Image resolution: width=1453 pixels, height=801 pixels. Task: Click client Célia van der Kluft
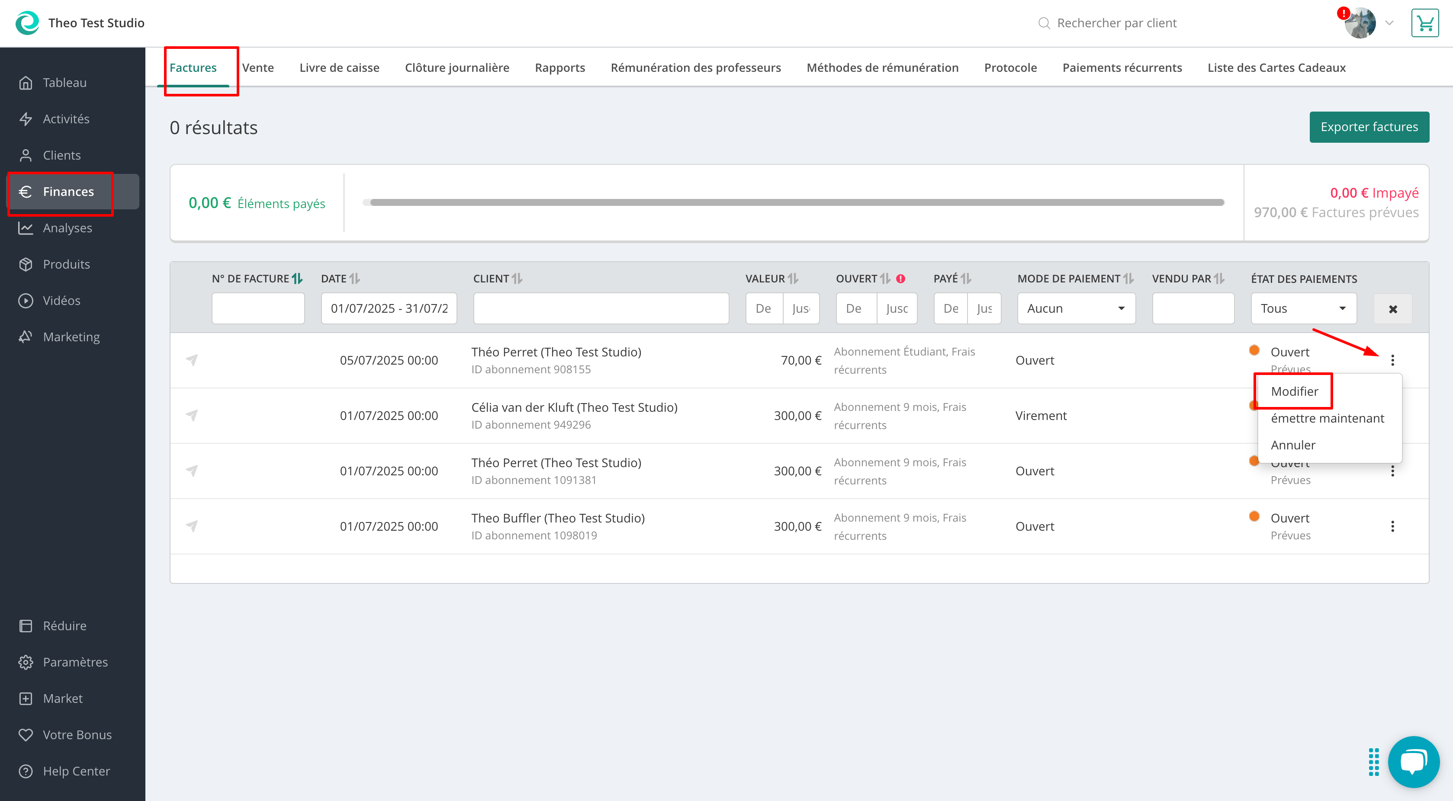(x=574, y=407)
